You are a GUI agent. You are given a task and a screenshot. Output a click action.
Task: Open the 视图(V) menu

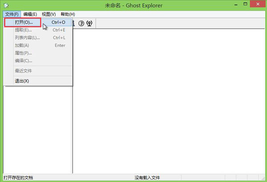[x=49, y=14]
